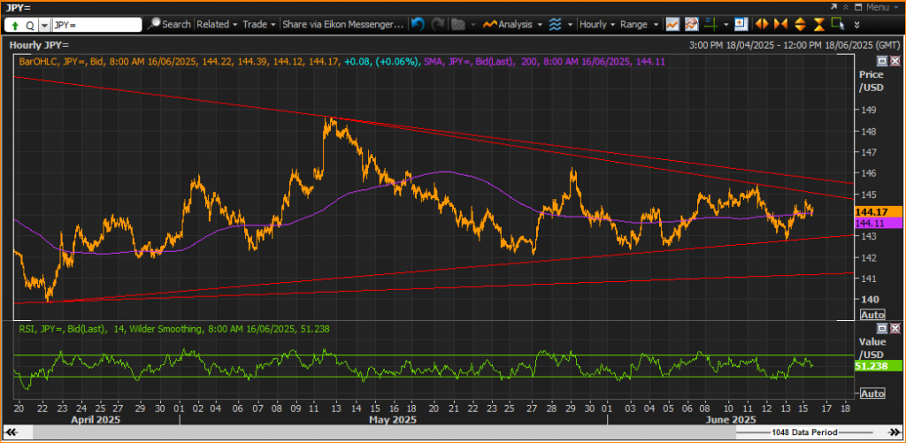Open the Range dropdown
This screenshot has width=906, height=443.
[639, 24]
